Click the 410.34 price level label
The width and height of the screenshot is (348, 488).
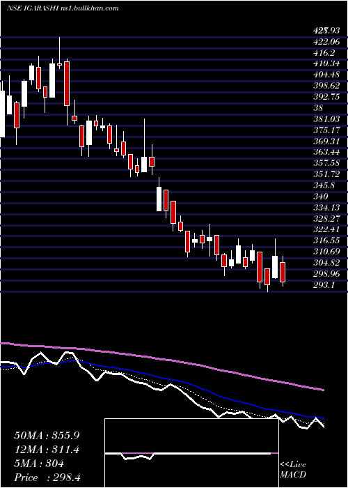tap(326, 63)
